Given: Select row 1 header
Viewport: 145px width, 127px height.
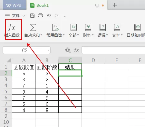Looking at the screenshot, I should pyautogui.click(x=6, y=67).
